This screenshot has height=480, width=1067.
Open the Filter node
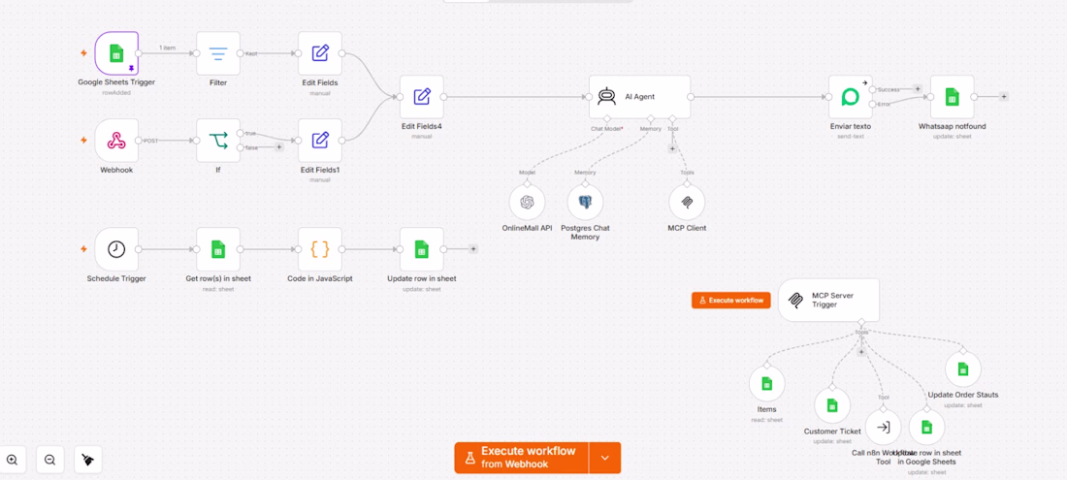coord(218,53)
